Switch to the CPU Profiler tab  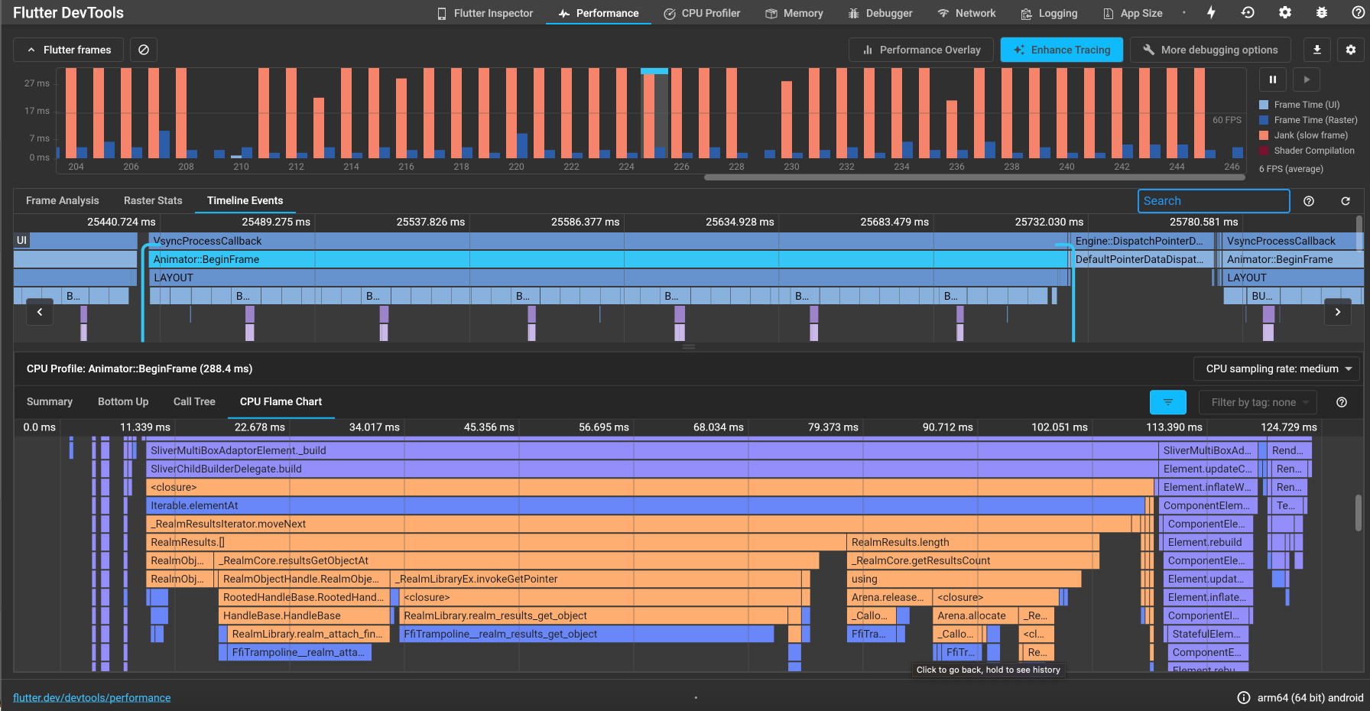point(702,13)
